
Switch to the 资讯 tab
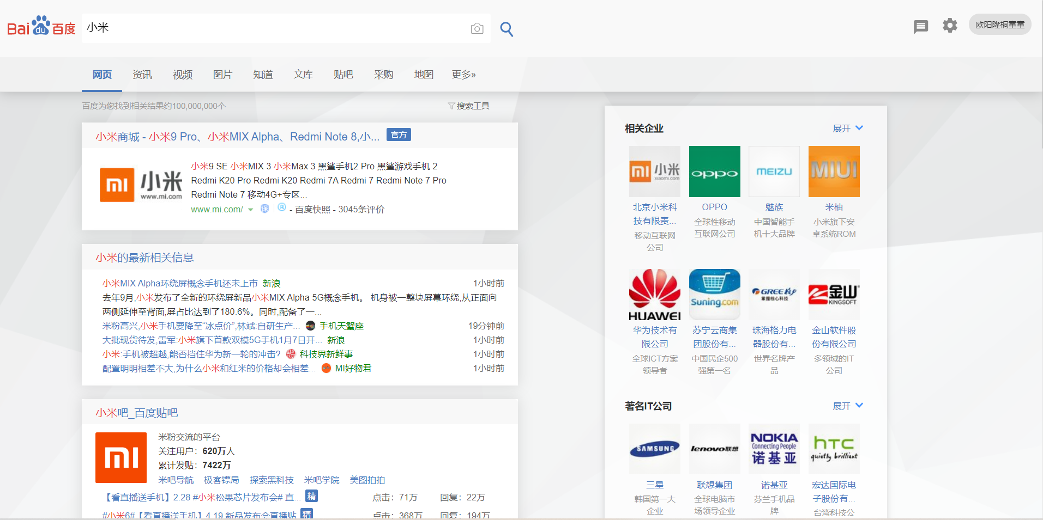click(142, 75)
